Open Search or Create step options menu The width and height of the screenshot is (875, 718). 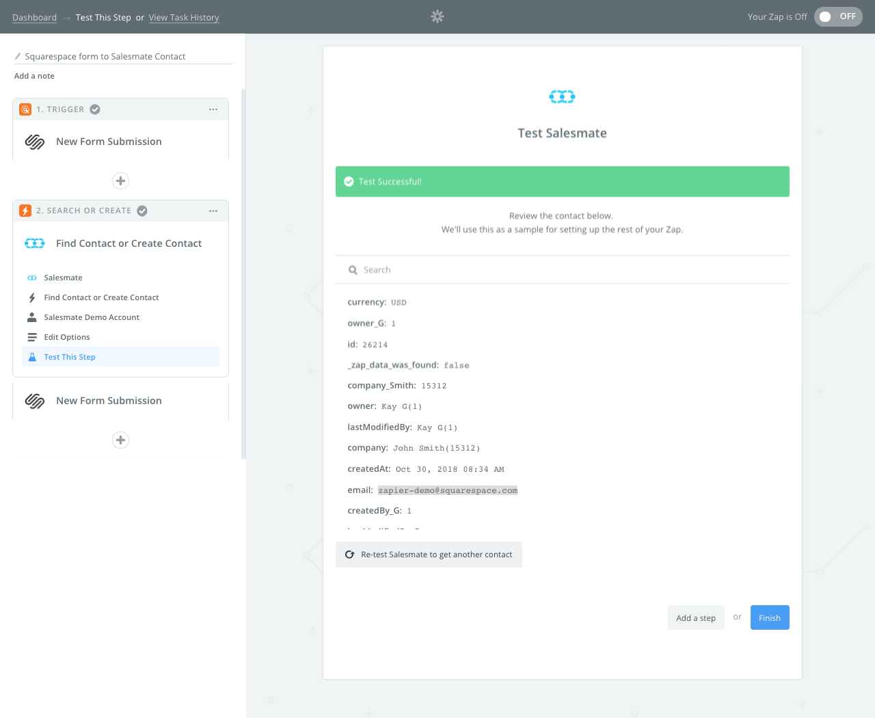point(213,211)
